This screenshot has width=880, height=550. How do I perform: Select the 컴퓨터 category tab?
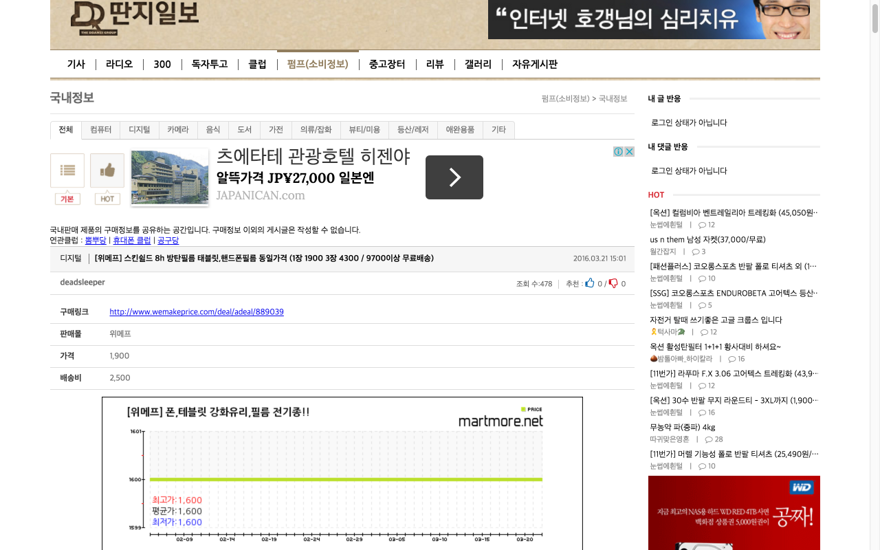pos(100,130)
